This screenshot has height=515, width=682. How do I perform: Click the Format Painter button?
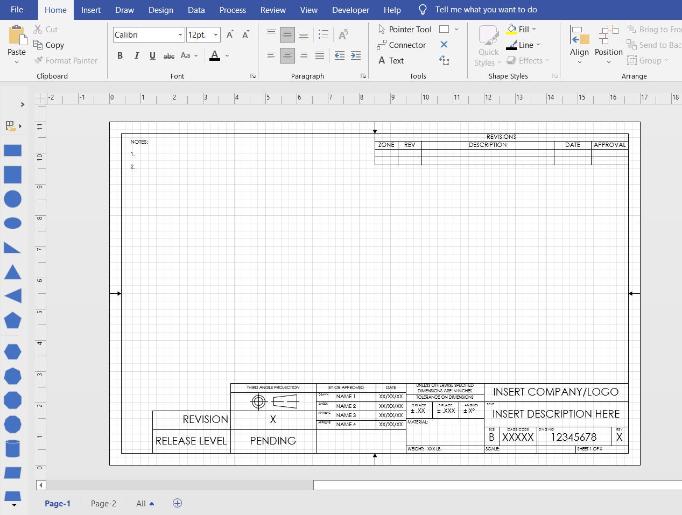click(x=66, y=60)
